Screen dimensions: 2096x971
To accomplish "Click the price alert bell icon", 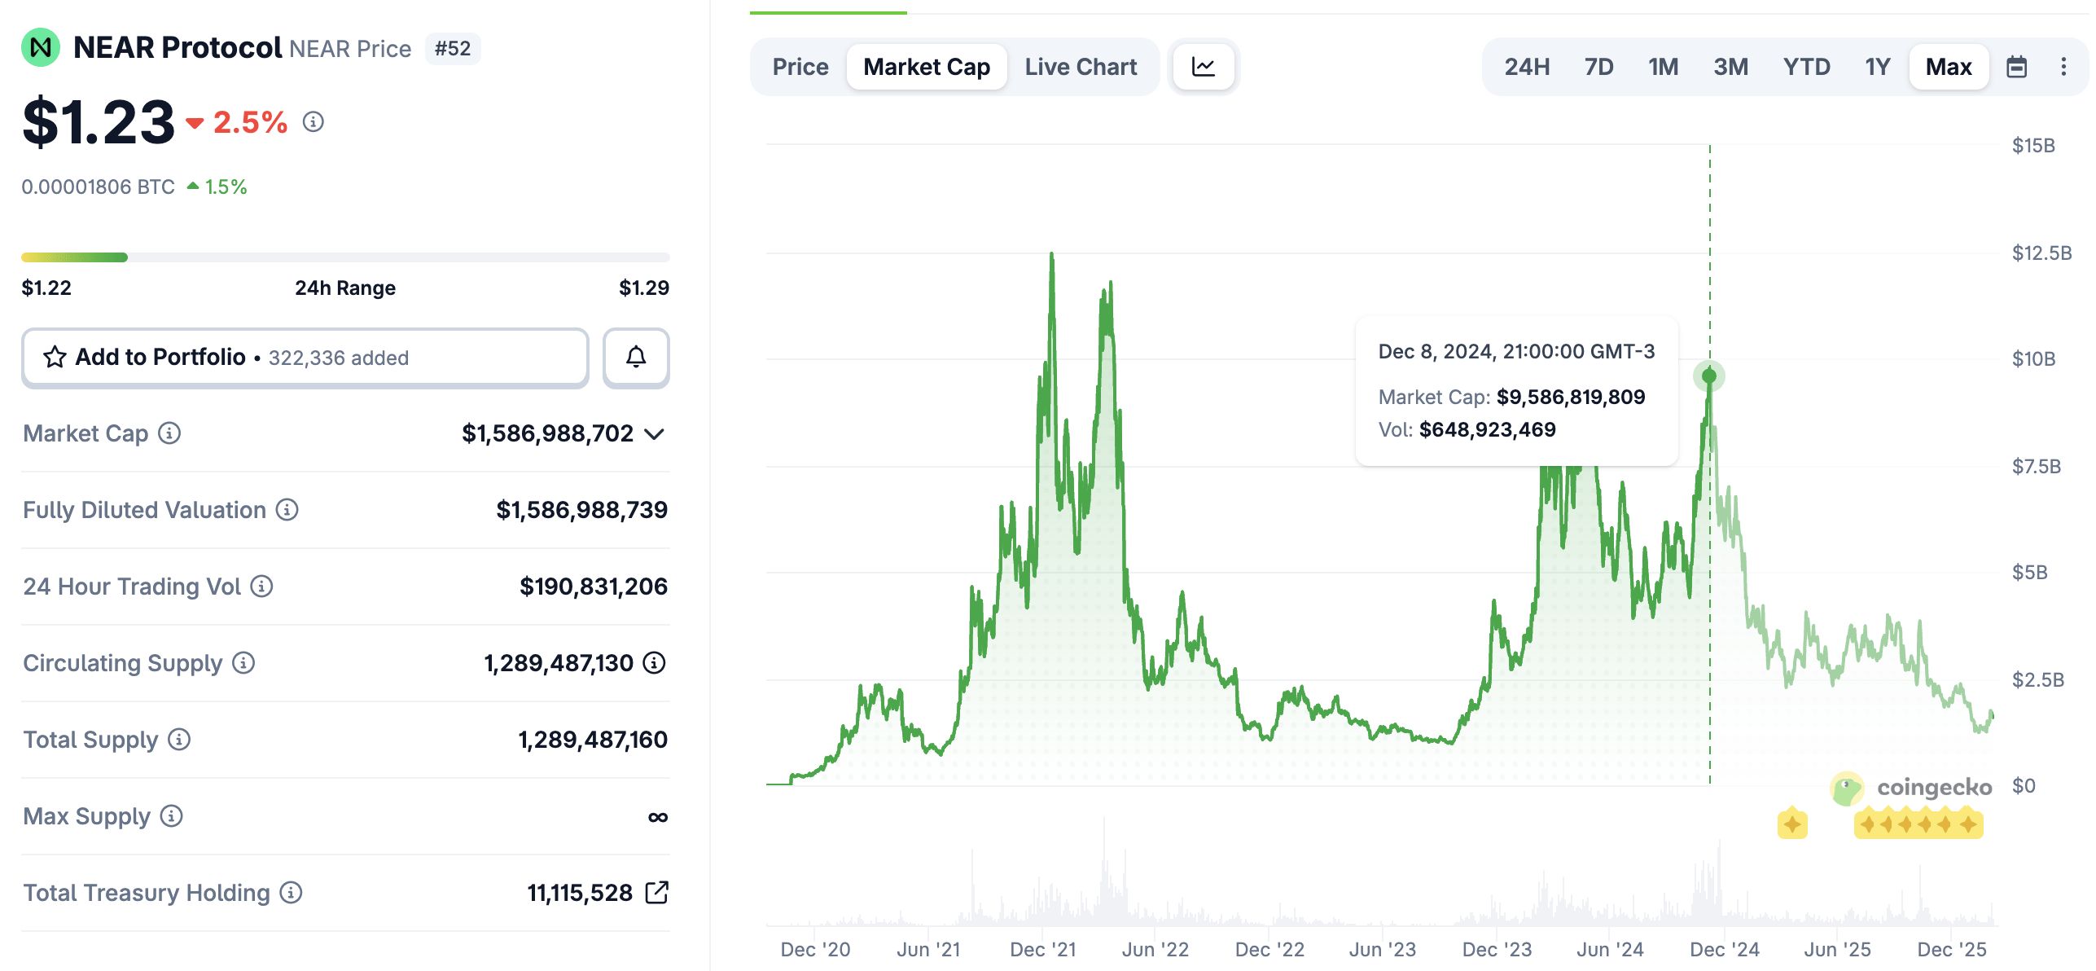I will pyautogui.click(x=636, y=357).
